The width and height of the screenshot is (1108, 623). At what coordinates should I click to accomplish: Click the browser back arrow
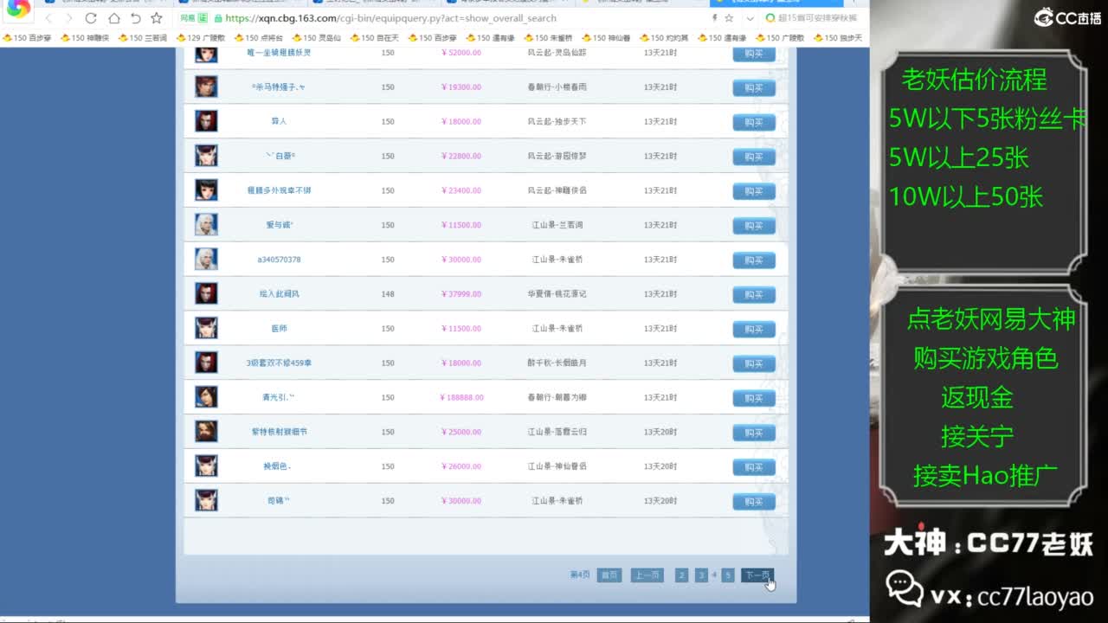click(x=48, y=18)
